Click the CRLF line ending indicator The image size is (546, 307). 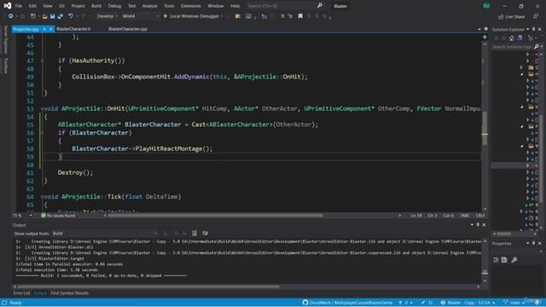tap(479, 216)
